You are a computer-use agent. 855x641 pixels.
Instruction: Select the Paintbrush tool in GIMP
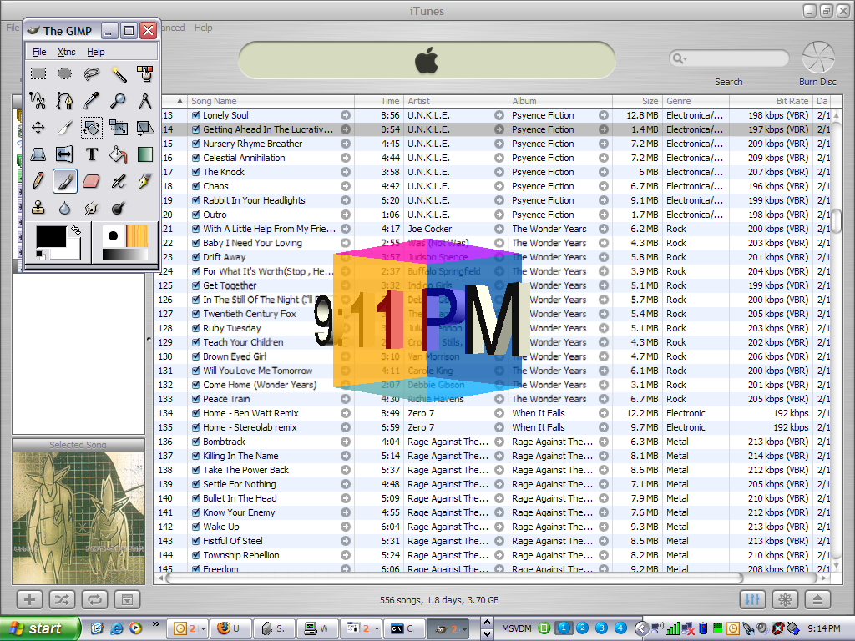click(65, 181)
